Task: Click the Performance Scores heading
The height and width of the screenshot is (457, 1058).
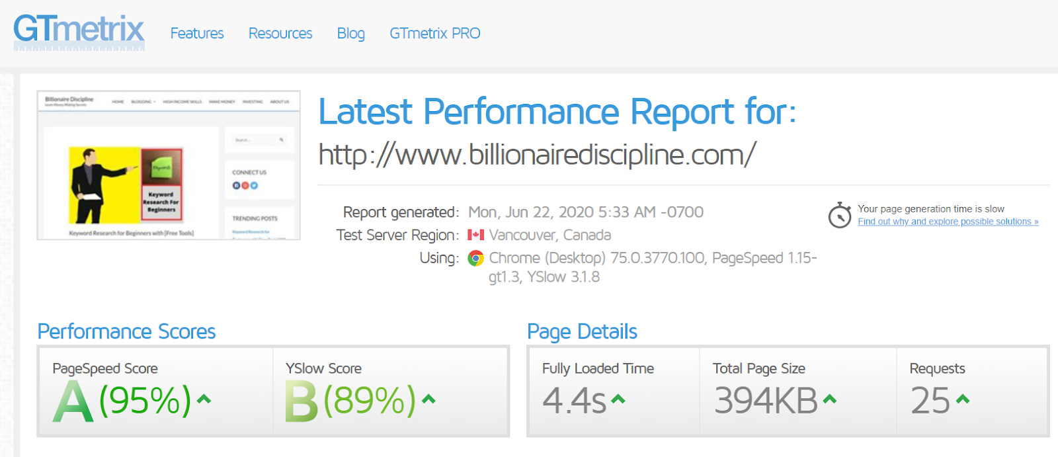Action: click(x=126, y=331)
